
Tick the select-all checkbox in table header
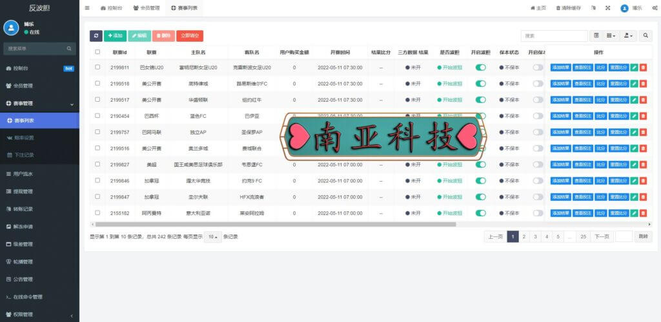(98, 52)
